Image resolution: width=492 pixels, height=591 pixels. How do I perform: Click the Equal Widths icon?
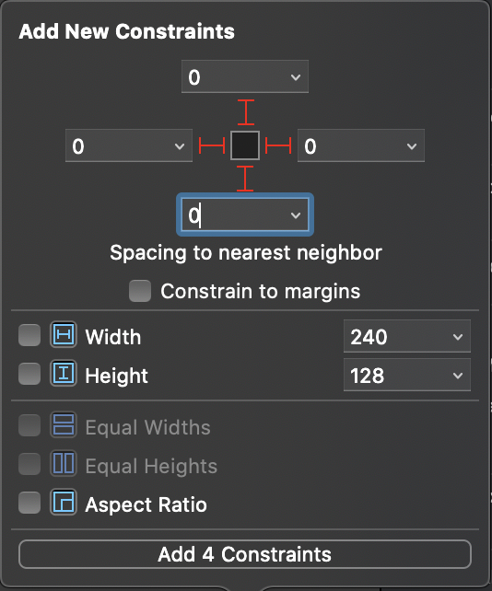[64, 424]
